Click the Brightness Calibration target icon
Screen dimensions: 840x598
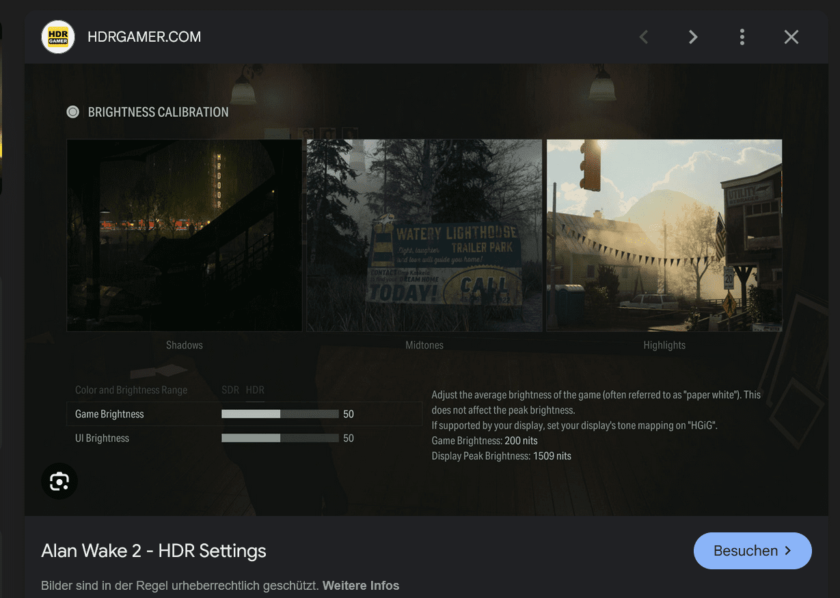tap(72, 111)
